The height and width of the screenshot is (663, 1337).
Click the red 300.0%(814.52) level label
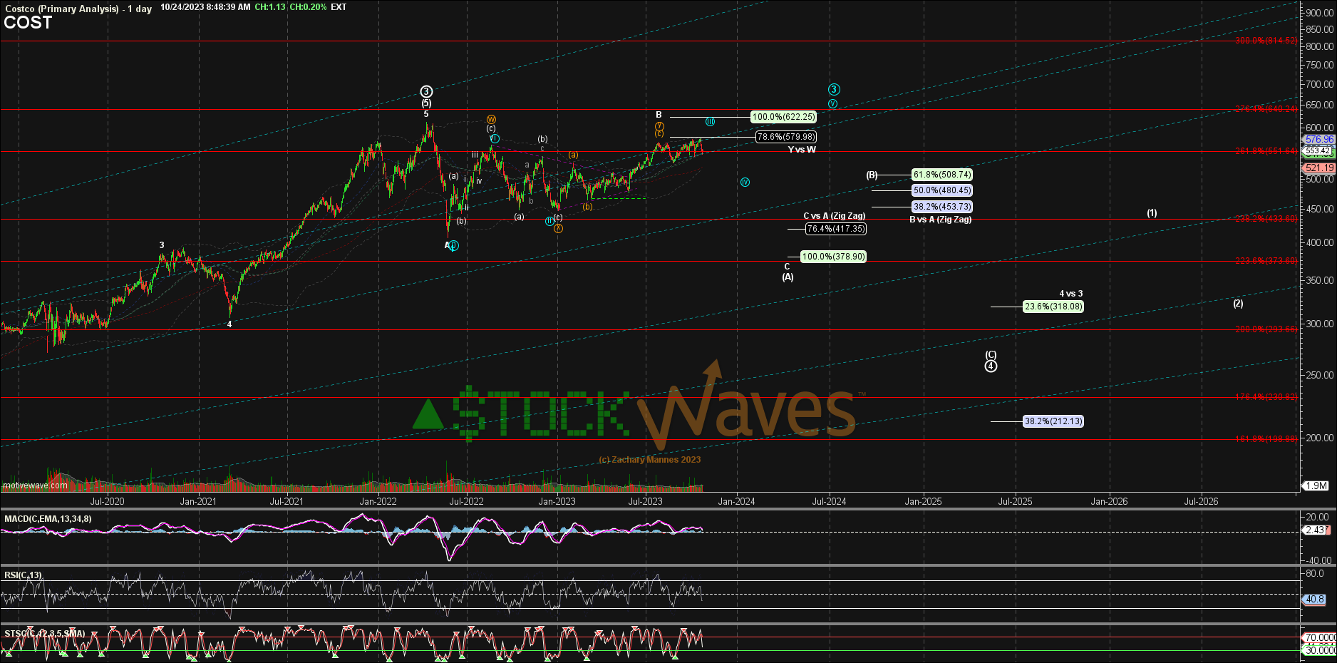(x=1266, y=41)
